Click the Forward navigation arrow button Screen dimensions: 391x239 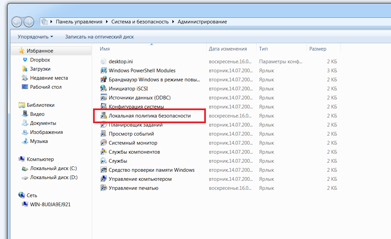coord(29,22)
